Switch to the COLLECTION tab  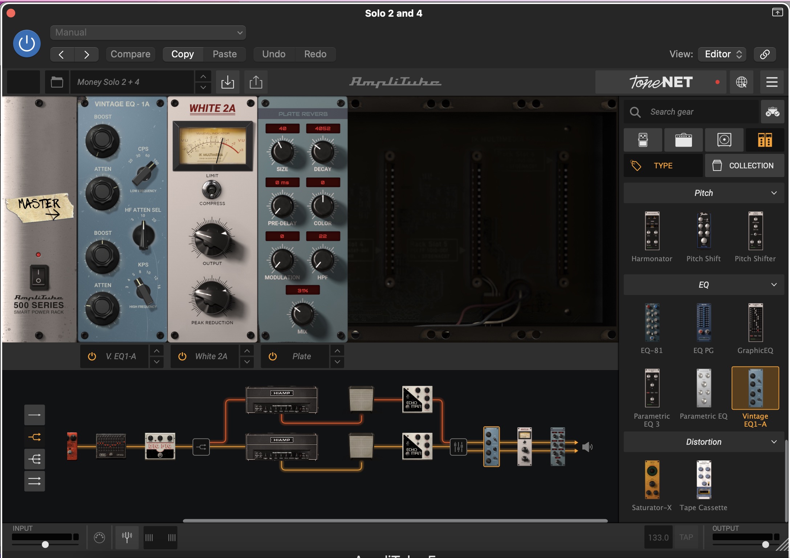point(744,166)
